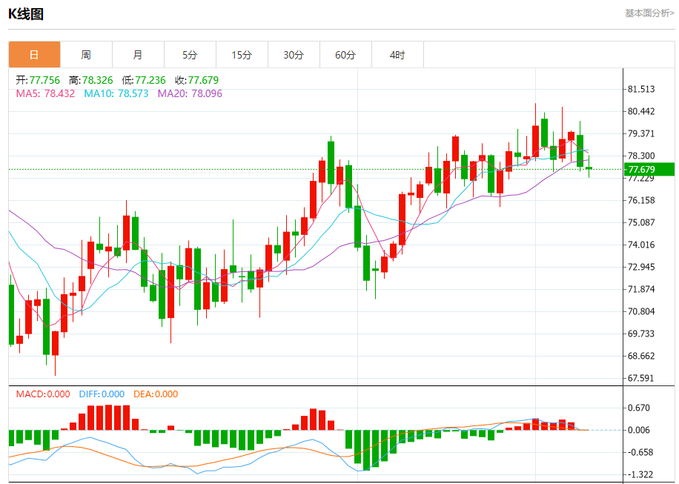Open the 60分 interval tab
This screenshot has height=484, width=679.
coord(346,55)
